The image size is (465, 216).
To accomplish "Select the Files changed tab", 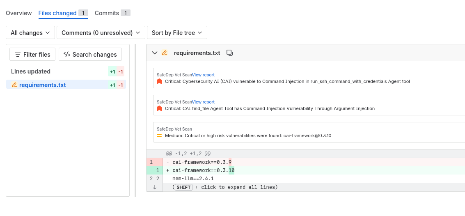I will pos(63,13).
